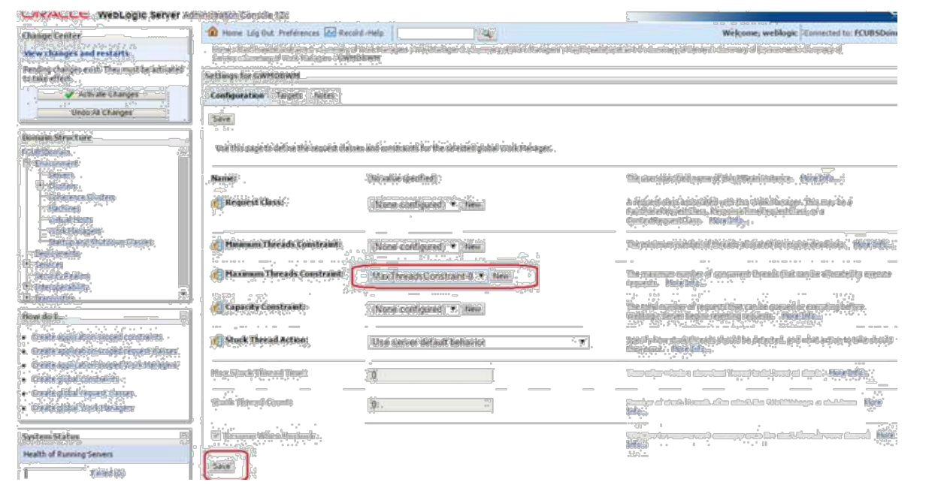The image size is (950, 485).
Task: Click the toolbar search input field
Action: point(437,33)
